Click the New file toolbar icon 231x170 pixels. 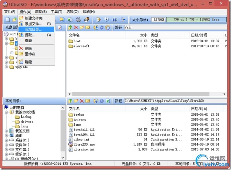pos(8,20)
